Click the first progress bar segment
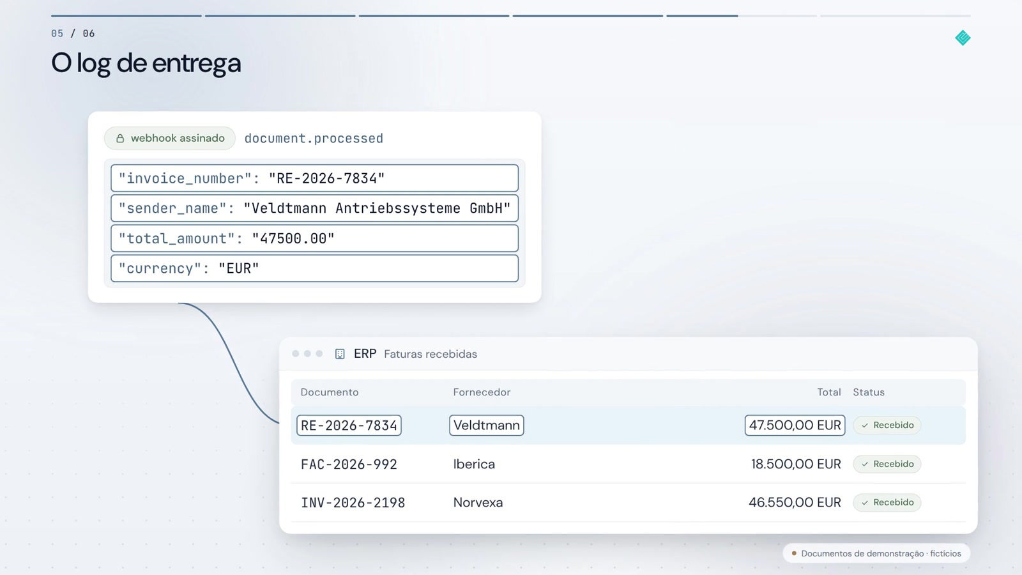1022x575 pixels. pyautogui.click(x=126, y=15)
